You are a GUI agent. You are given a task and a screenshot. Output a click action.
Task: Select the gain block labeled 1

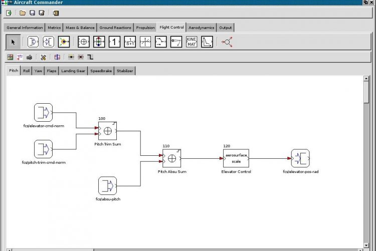pos(114,42)
